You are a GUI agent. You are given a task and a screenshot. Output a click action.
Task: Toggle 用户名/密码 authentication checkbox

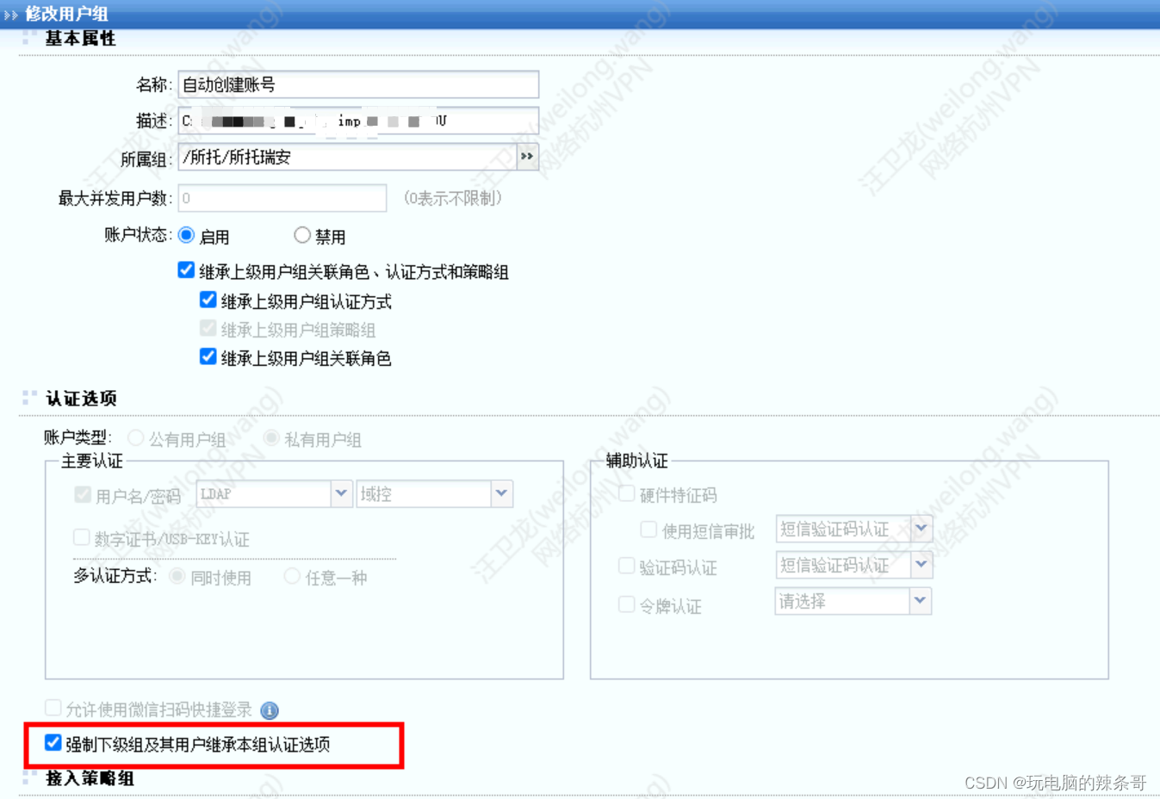click(x=83, y=494)
